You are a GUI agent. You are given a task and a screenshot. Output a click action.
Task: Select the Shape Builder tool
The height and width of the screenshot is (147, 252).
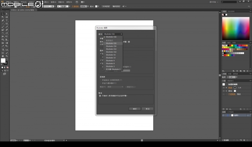[x=3, y=40]
